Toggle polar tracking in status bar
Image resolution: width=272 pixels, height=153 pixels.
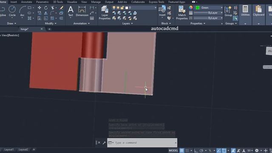[201, 150]
